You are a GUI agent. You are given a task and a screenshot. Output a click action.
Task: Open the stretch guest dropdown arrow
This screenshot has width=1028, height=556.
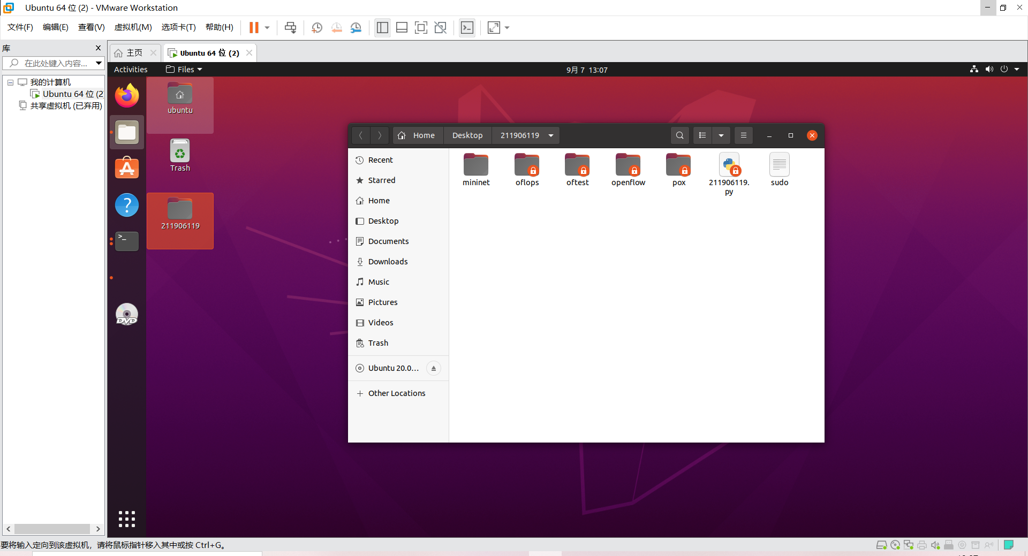tap(507, 27)
